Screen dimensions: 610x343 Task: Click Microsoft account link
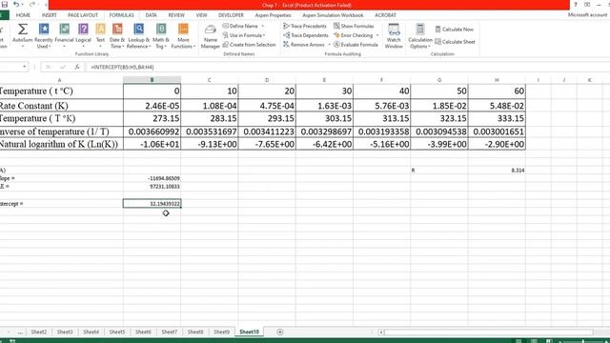pyautogui.click(x=587, y=15)
